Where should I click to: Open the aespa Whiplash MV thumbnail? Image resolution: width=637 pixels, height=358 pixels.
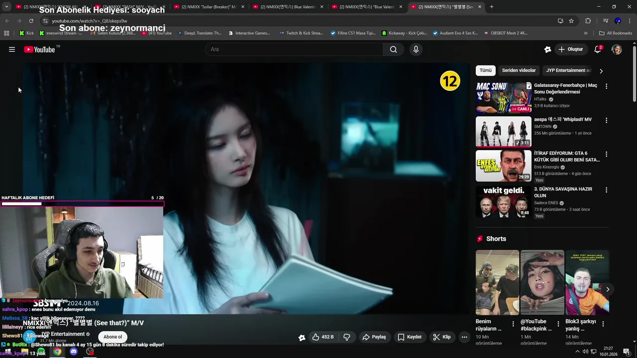coord(503,132)
